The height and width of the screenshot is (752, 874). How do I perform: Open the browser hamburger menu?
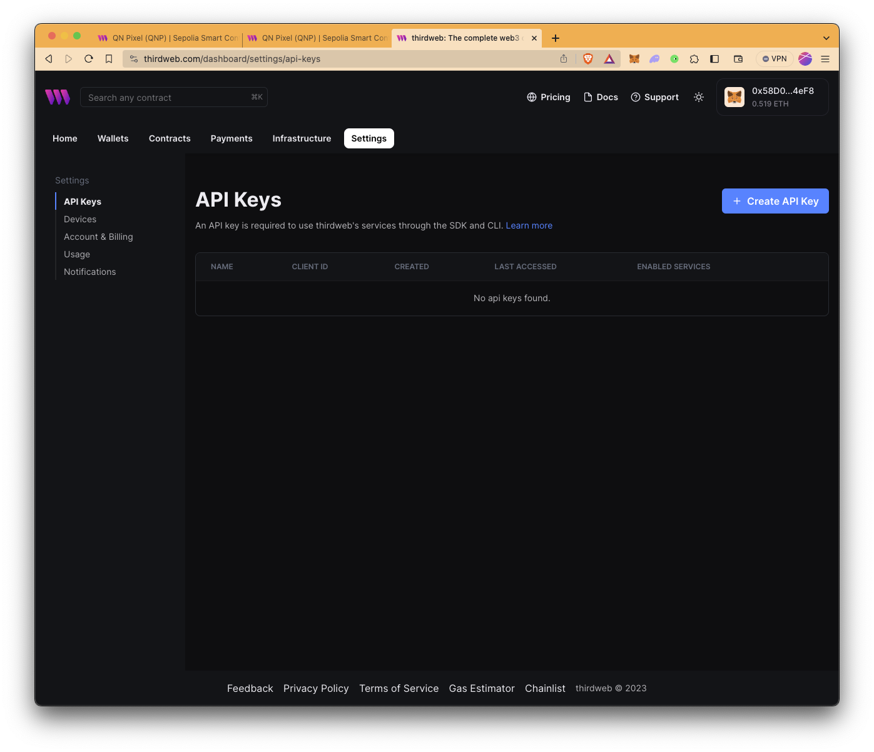pos(825,59)
